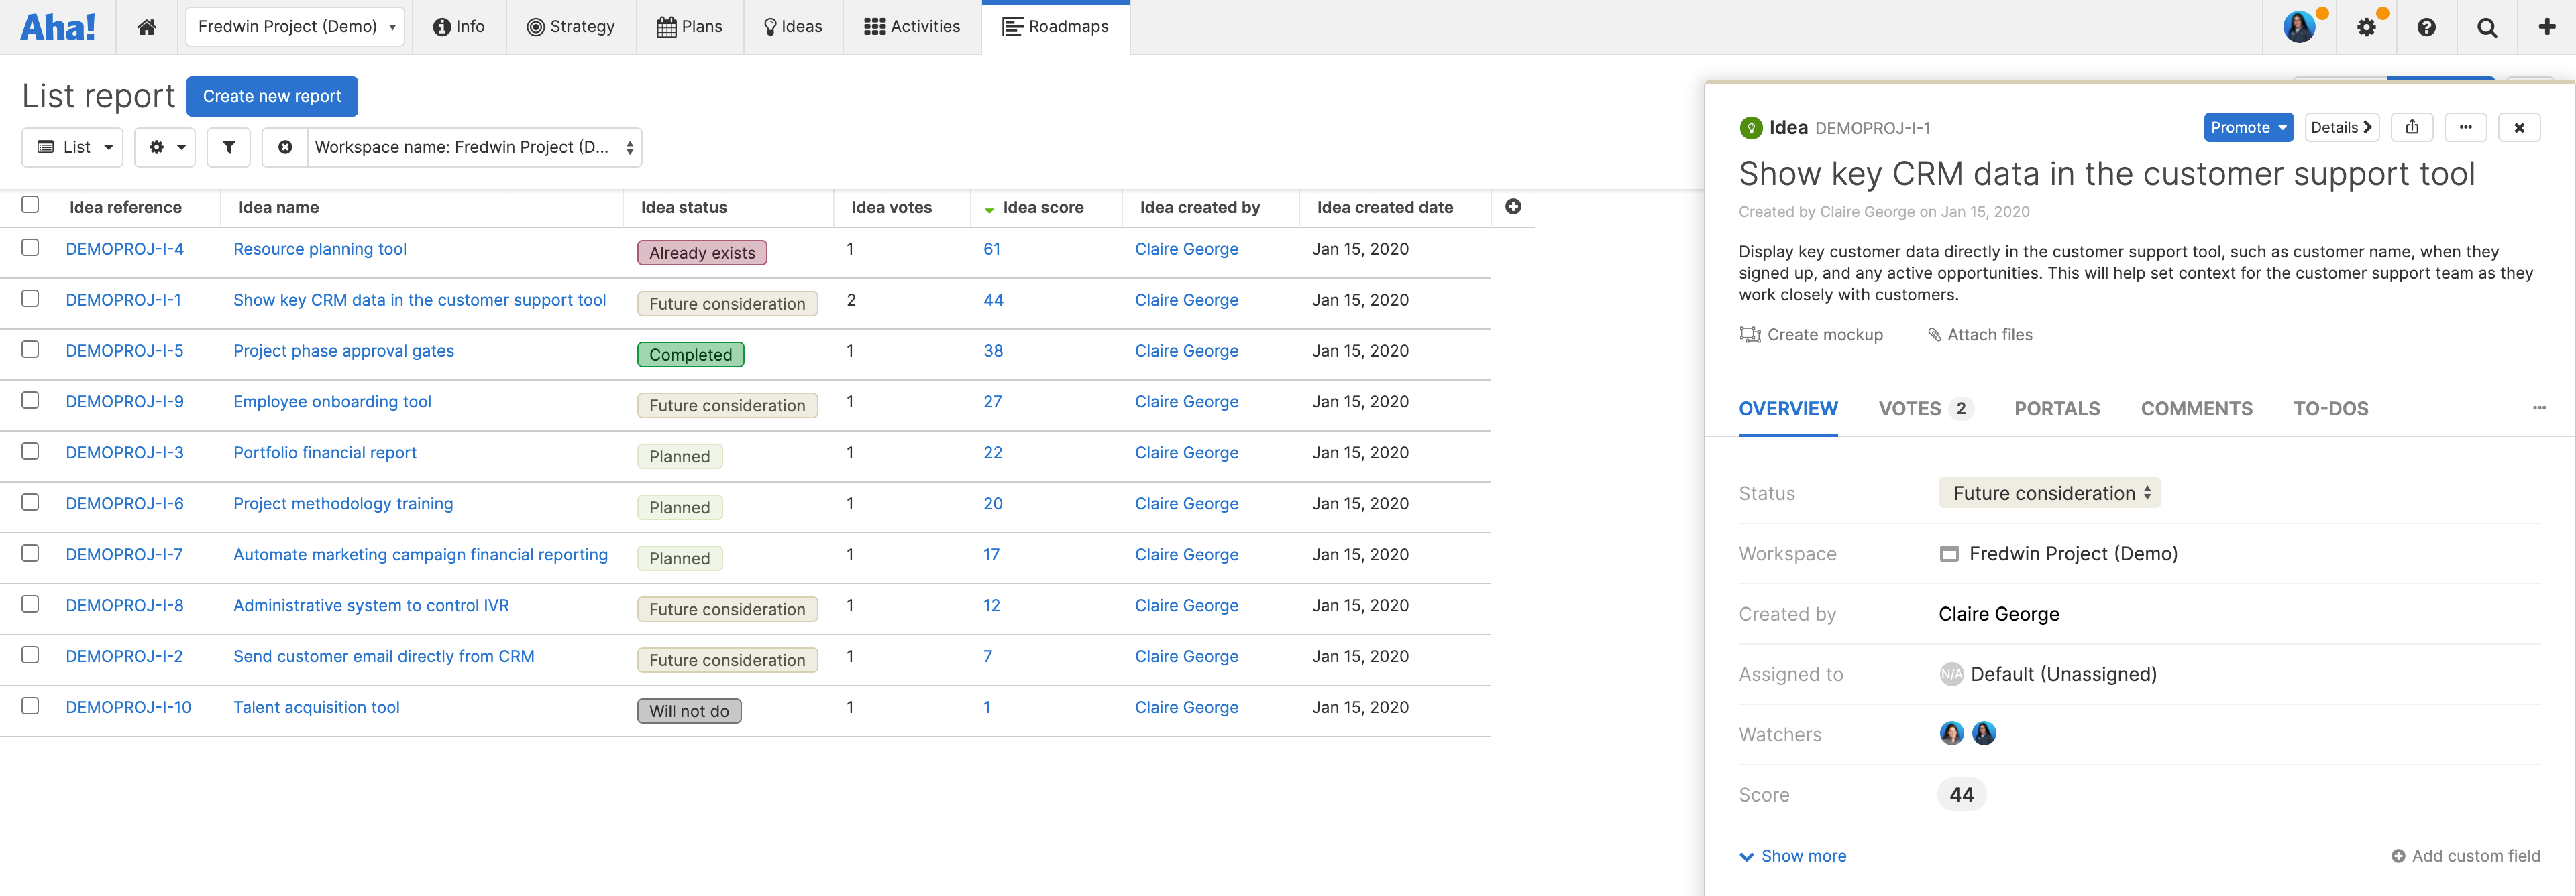Click the add column plus icon
The image size is (2576, 896).
point(1513,207)
